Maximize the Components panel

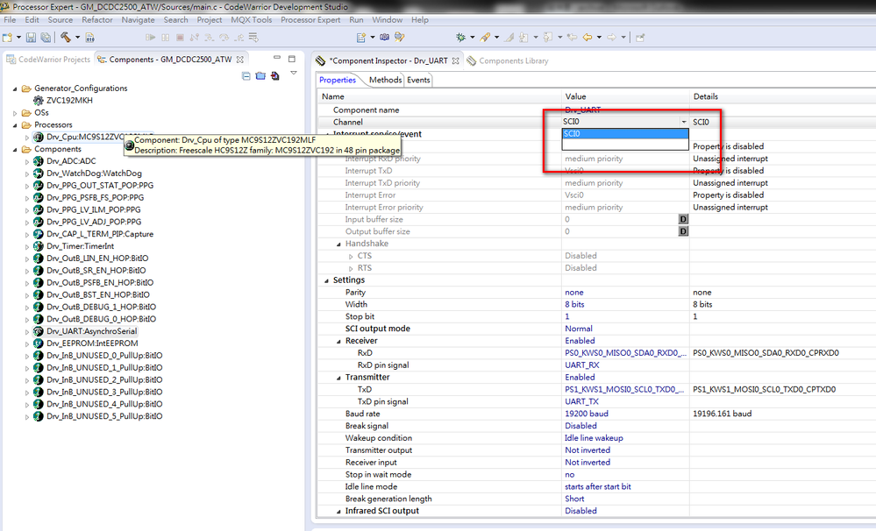[292, 59]
